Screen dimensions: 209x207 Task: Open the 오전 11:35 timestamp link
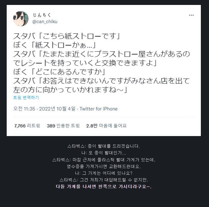coord(24,109)
